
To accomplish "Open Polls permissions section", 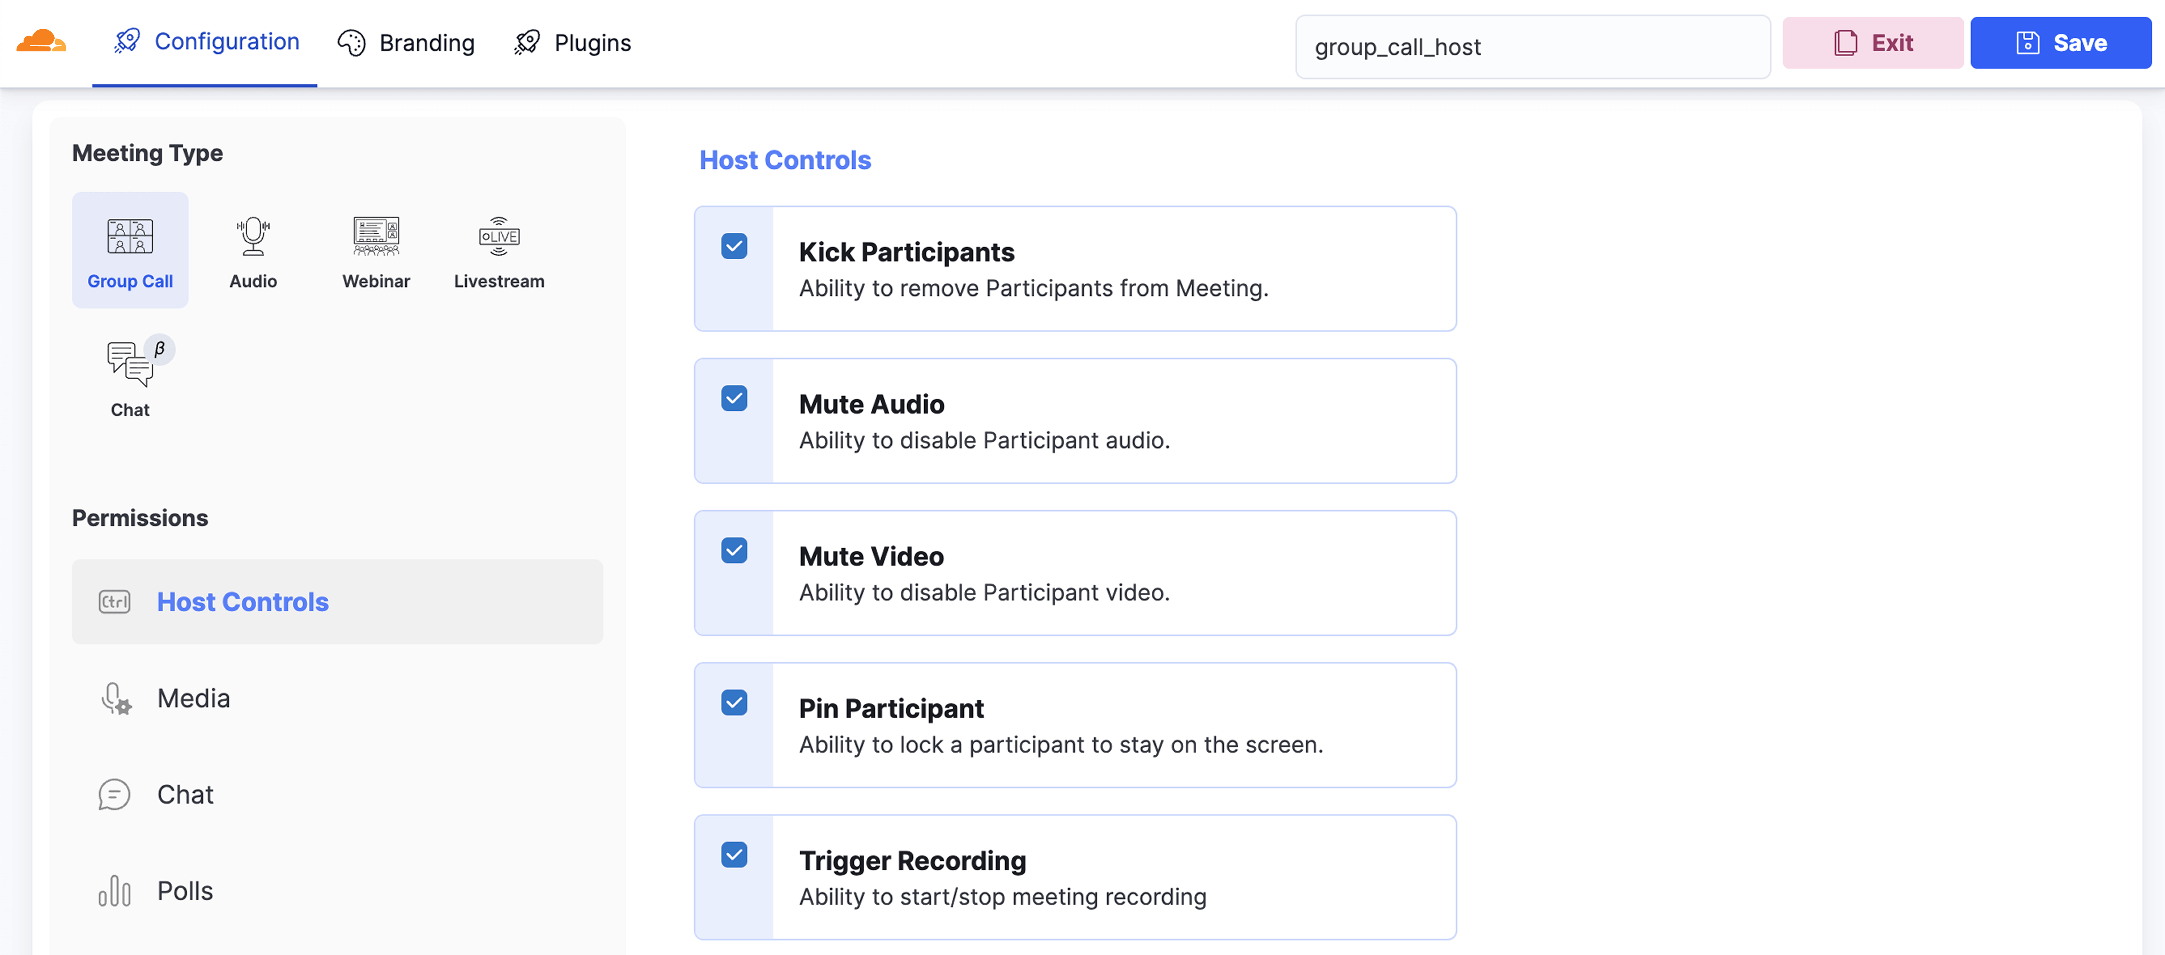I will pos(185,890).
